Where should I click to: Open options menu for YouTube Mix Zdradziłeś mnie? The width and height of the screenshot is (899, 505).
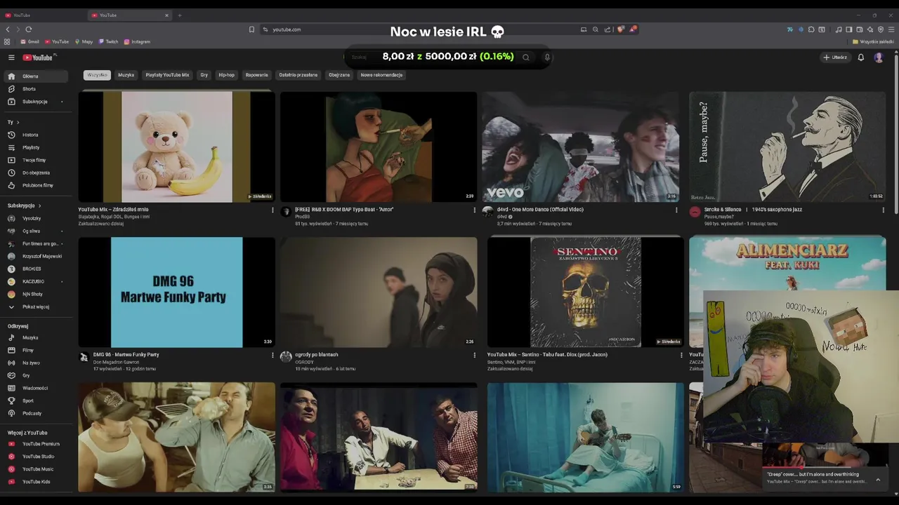273,210
